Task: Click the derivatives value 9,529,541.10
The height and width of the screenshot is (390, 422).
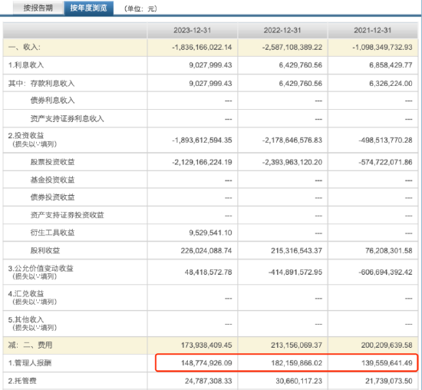Action: click(x=210, y=233)
